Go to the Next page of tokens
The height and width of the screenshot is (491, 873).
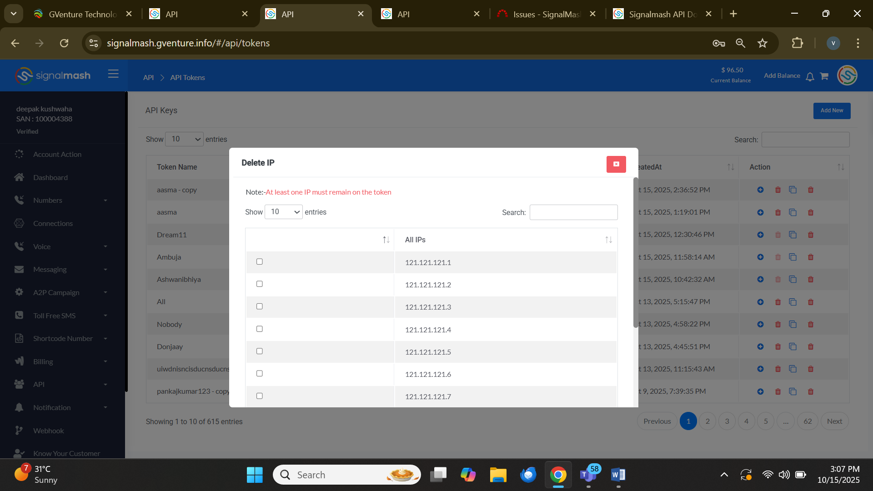coord(834,421)
